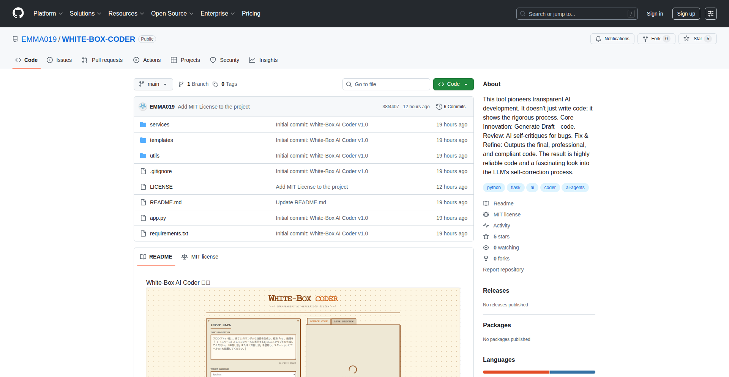Image resolution: width=729 pixels, height=377 pixels.
Task: Open the Report repository link
Action: 503,270
